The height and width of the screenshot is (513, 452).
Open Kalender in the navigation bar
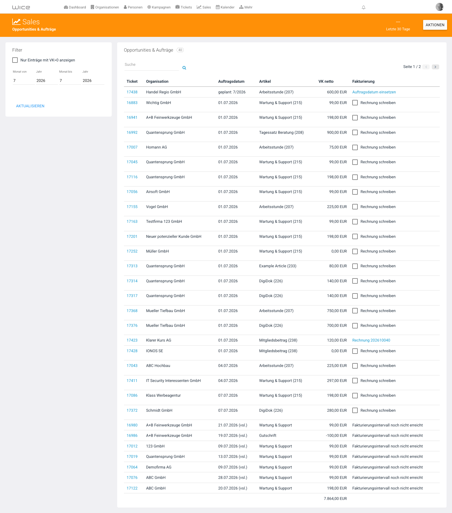coord(225,7)
